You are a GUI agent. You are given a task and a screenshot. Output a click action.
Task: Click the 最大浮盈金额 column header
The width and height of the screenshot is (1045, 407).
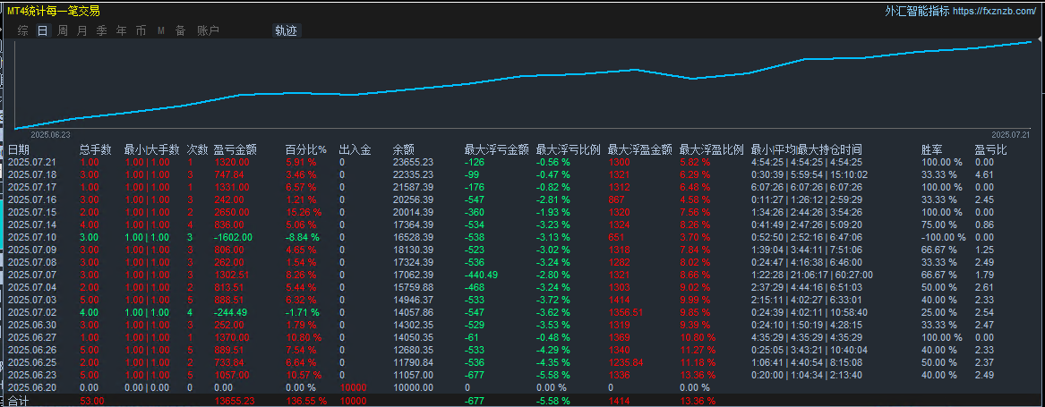point(639,150)
